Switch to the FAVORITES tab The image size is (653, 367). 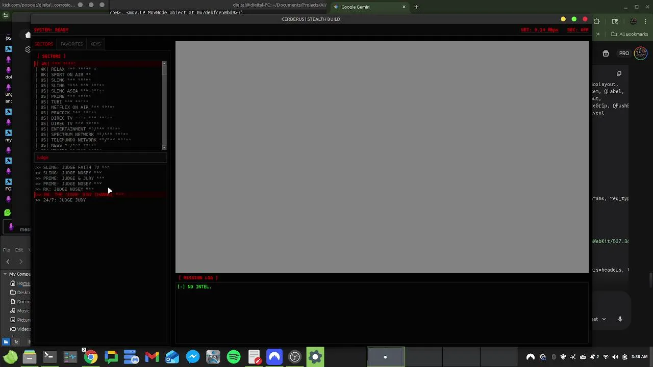coord(71,44)
